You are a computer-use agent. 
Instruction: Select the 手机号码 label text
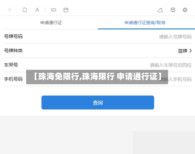click(x=13, y=79)
